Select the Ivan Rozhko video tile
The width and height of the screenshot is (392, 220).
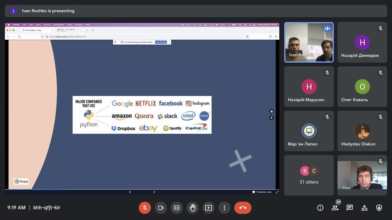tap(309, 42)
